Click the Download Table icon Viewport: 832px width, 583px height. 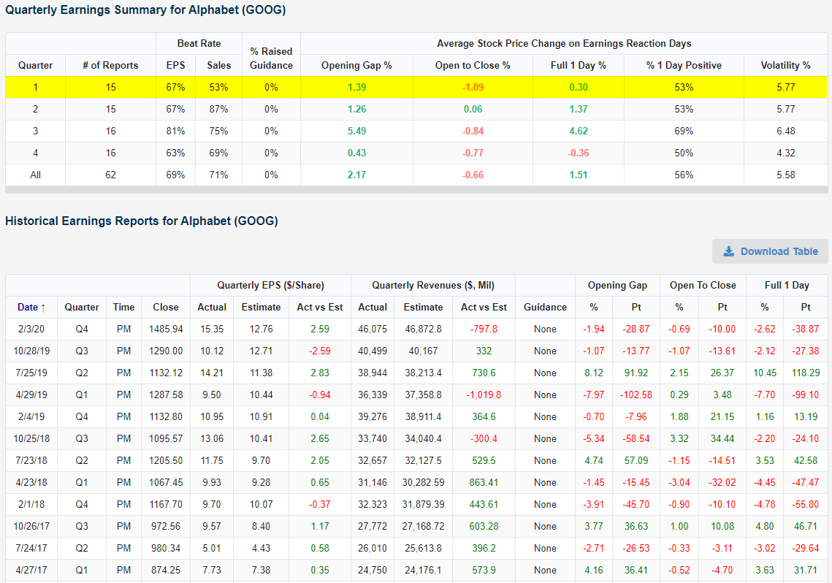coord(728,251)
